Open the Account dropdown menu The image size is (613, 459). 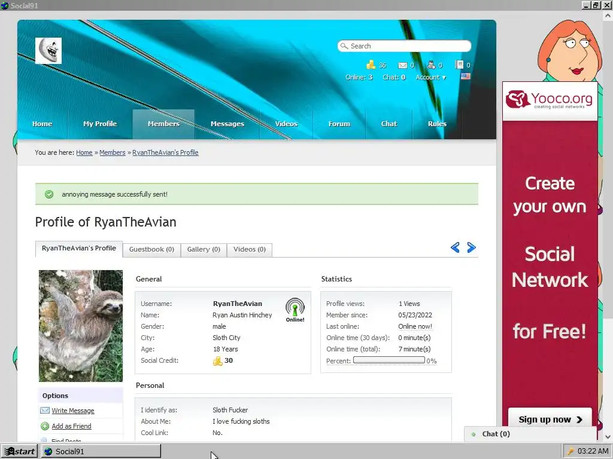(430, 77)
